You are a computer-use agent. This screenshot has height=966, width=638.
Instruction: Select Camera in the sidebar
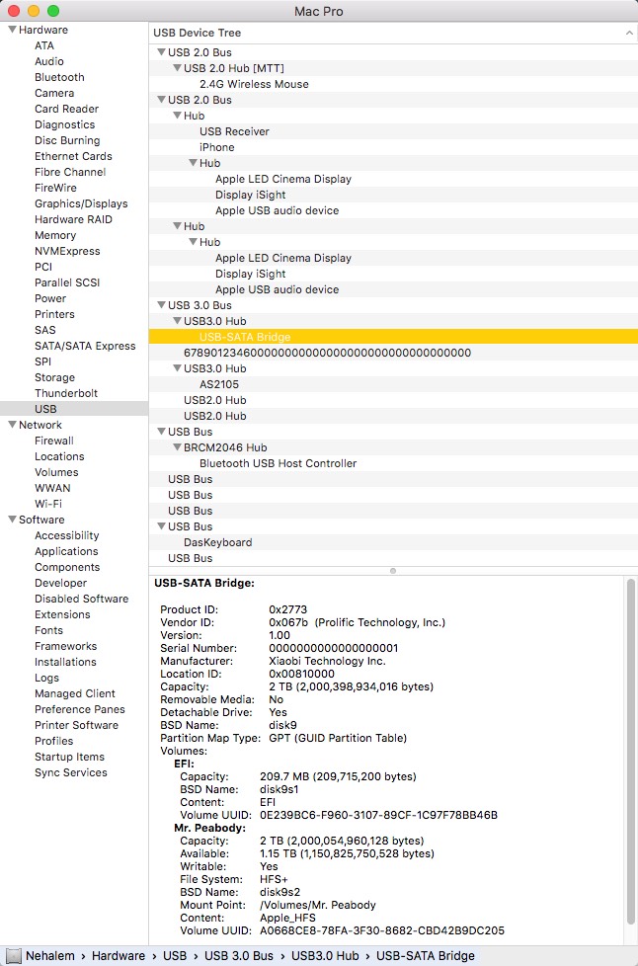[54, 93]
